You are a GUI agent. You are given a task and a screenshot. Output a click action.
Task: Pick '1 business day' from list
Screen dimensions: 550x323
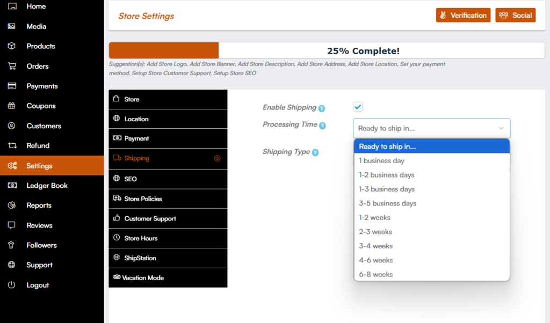click(381, 160)
